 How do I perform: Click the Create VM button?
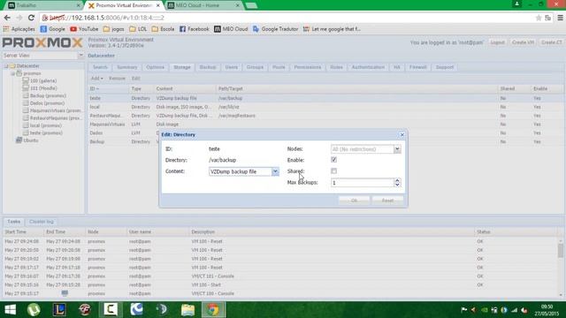[523, 42]
